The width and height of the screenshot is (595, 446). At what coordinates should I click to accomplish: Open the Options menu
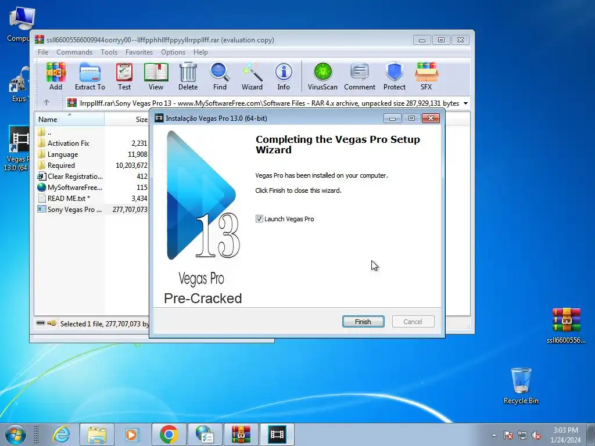[x=173, y=52]
